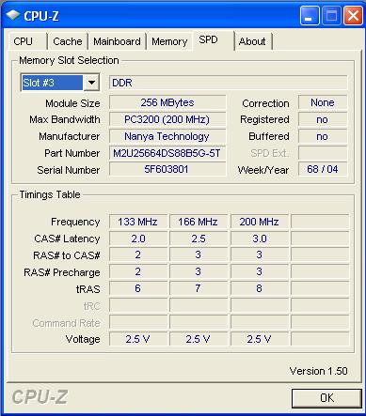Click the 200 MHz timings frequency cell

pos(260,222)
